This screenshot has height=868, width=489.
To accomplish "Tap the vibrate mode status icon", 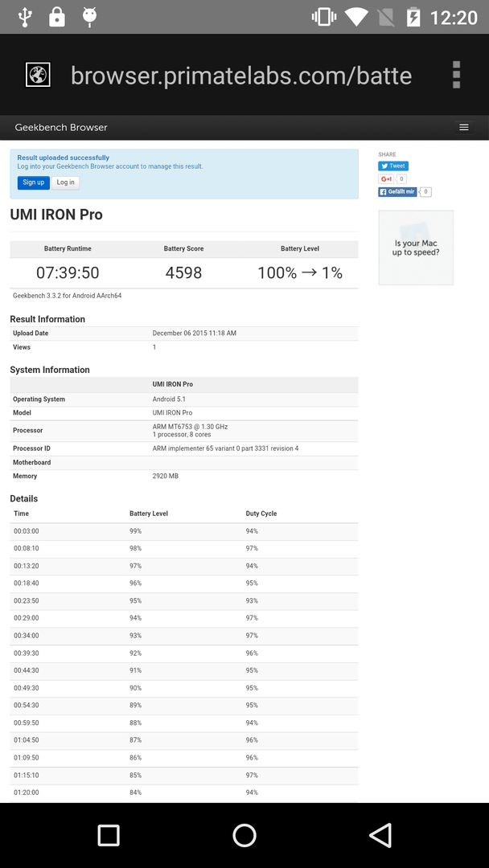I will 324,17.
